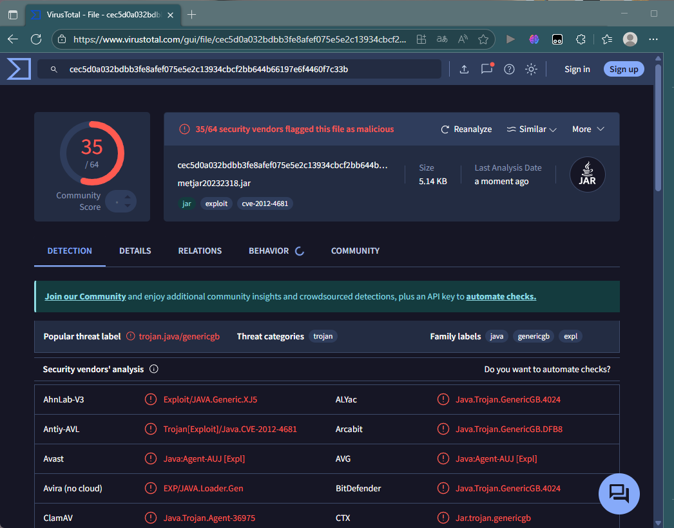This screenshot has width=674, height=528.
Task: Click the Java.Trojan.GenericGB.DFB8 detection text
Action: (x=509, y=429)
